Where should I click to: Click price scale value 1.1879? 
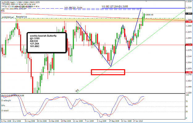(x=189, y=69)
